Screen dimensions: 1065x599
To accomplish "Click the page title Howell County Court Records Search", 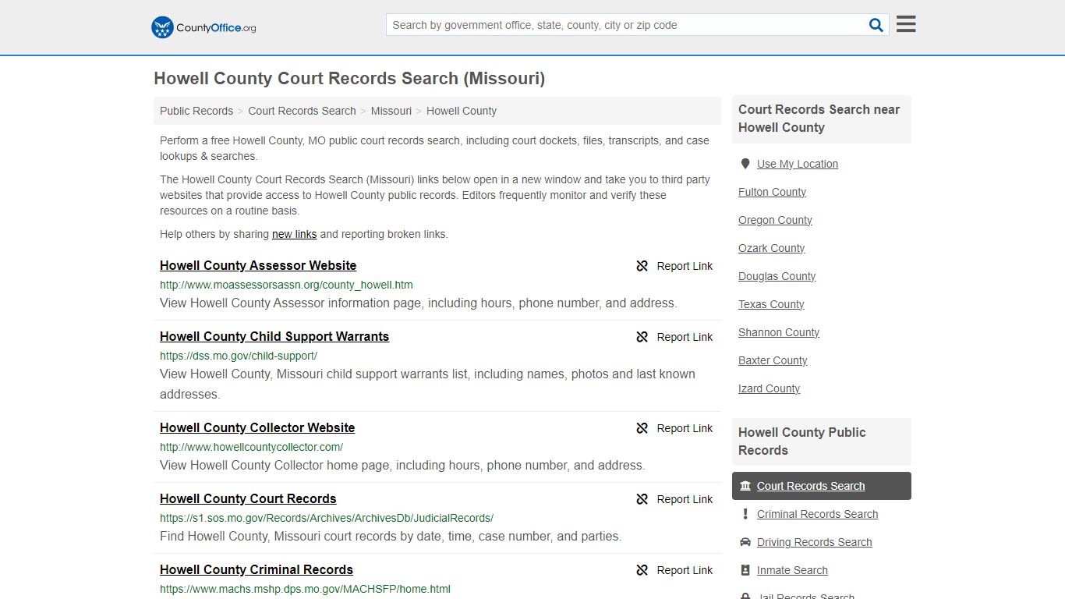I will [349, 79].
